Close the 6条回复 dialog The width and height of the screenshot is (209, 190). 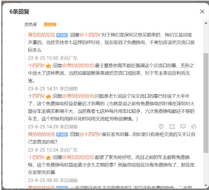[x=202, y=12]
